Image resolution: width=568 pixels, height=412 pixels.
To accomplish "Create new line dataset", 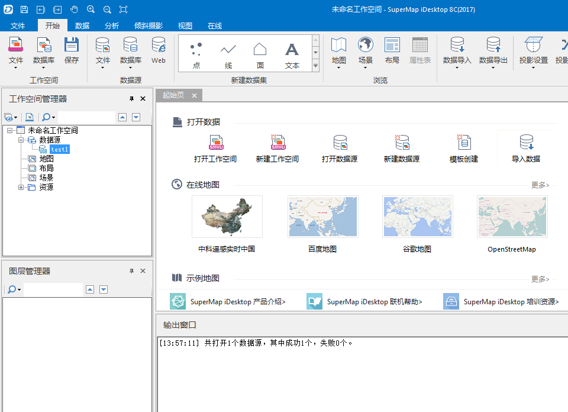I will pos(228,55).
